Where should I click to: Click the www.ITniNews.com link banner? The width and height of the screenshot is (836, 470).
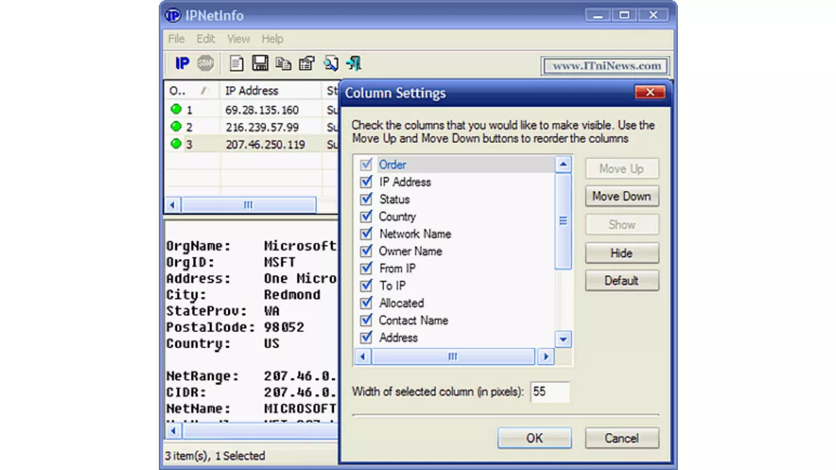pos(605,66)
